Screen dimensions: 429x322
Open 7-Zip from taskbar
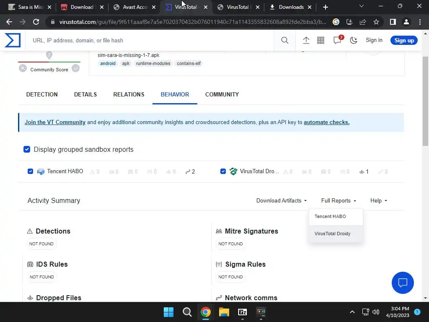click(x=243, y=312)
